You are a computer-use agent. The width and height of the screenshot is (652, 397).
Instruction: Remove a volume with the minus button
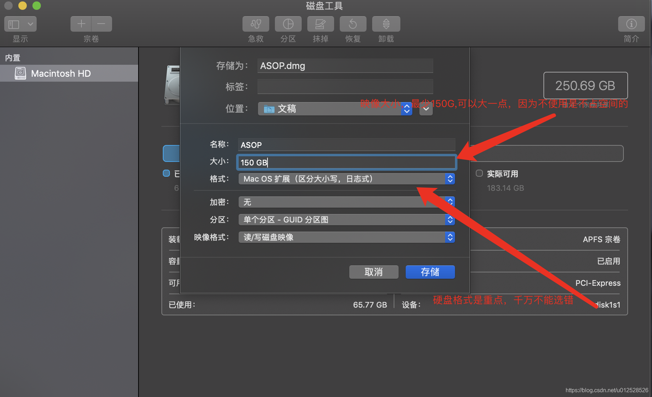102,24
